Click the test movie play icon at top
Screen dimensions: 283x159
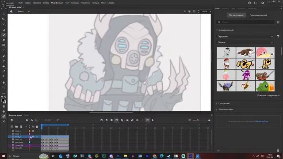pos(263,3)
